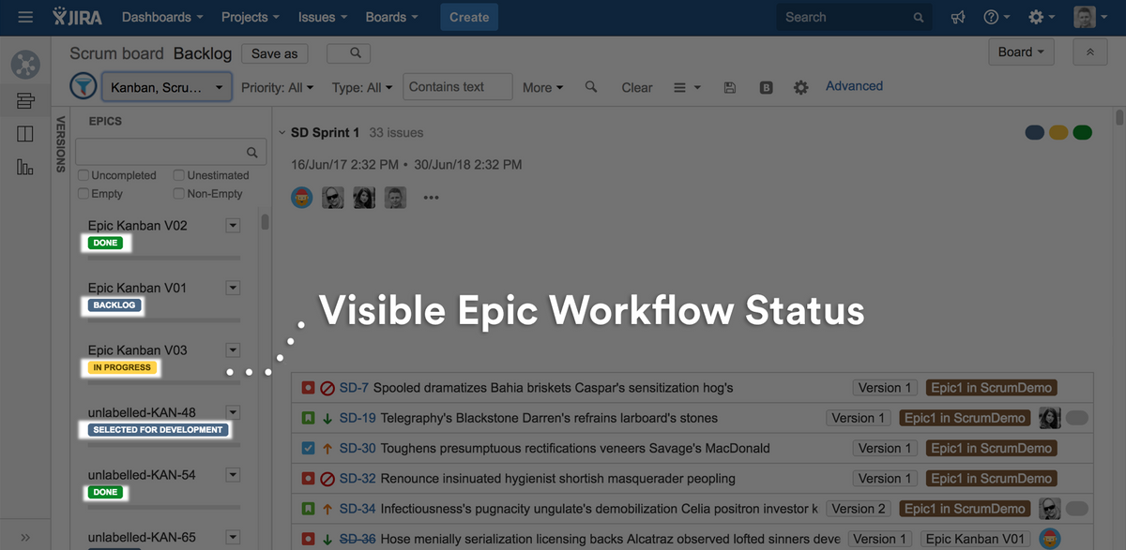Check the Non-Empty filter checkbox
The image size is (1126, 550).
point(178,194)
